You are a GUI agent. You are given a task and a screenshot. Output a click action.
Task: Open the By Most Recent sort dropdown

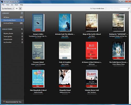pos(8,8)
